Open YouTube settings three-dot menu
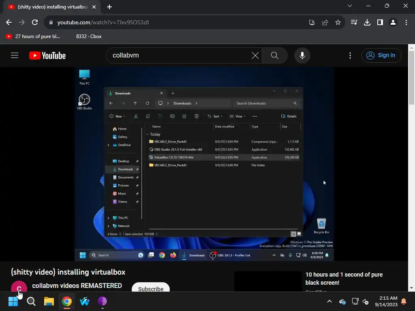 pos(350,55)
